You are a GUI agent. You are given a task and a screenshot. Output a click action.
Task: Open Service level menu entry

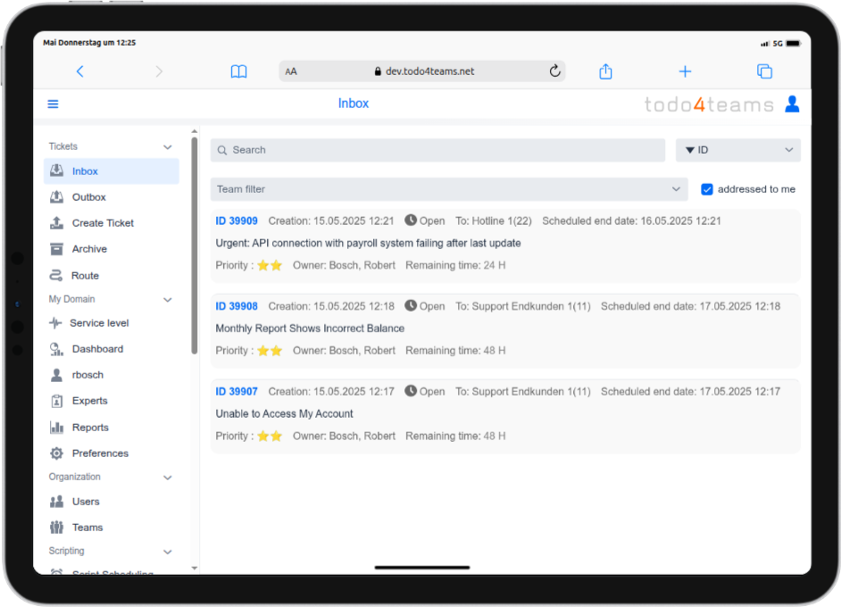[111, 323]
